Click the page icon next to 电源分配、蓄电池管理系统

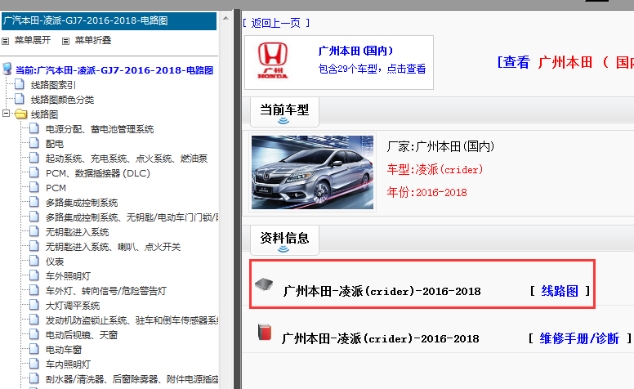click(34, 128)
